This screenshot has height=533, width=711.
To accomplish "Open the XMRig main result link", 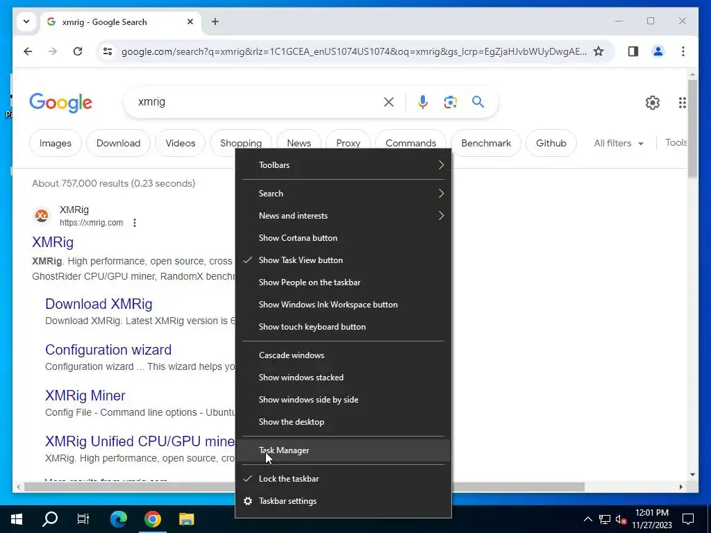I will coord(53,242).
